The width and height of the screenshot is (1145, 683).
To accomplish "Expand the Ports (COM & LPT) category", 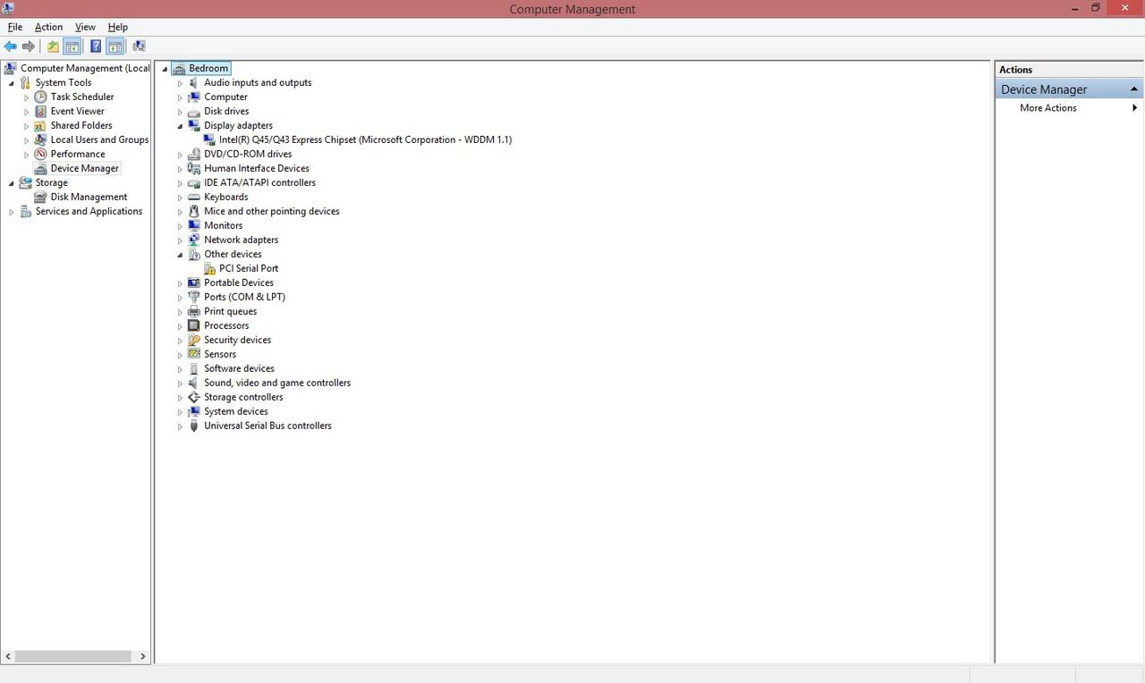I will coord(180,298).
